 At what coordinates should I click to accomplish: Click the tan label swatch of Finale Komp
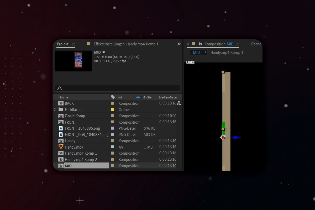click(113, 116)
